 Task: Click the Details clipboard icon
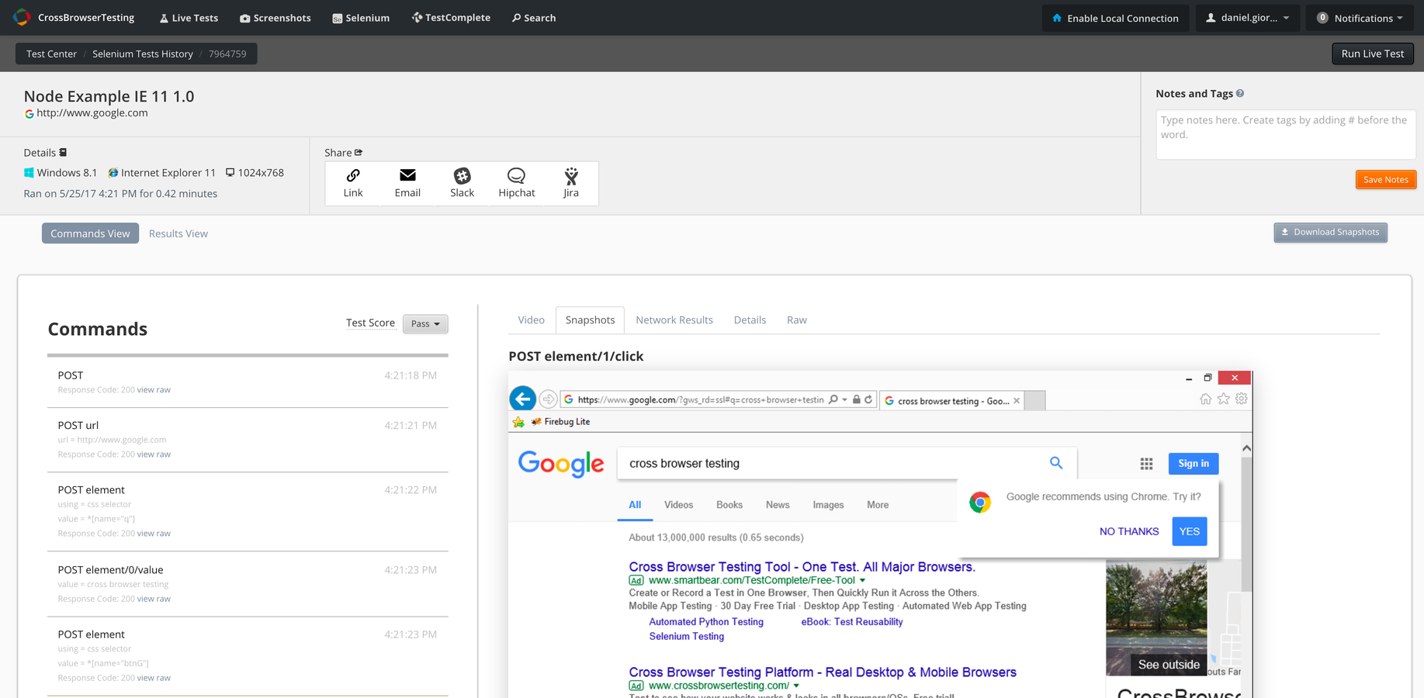point(64,152)
